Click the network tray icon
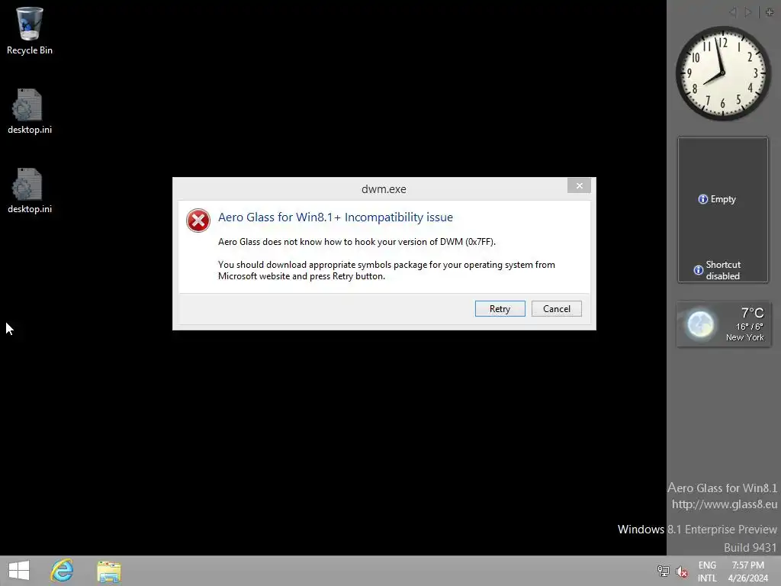The height and width of the screenshot is (586, 781). coord(663,571)
